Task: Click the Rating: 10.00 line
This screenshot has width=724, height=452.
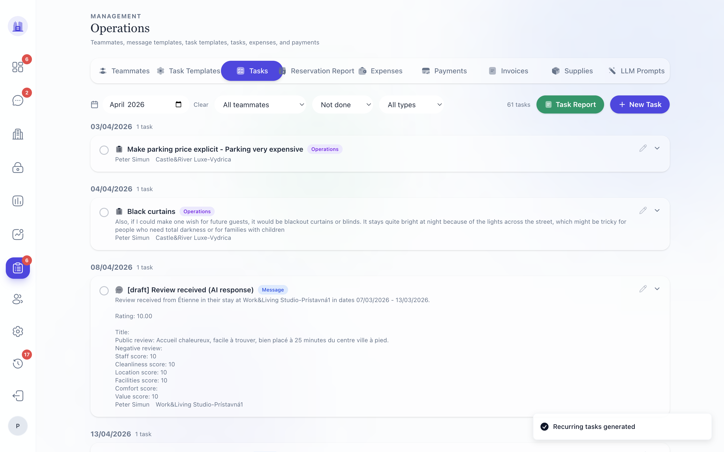Action: pos(133,316)
